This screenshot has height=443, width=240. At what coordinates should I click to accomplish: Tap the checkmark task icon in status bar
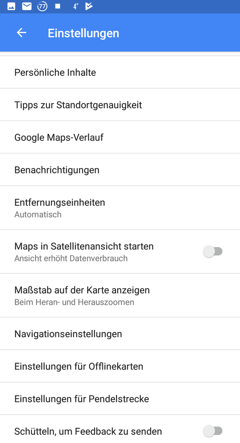(x=89, y=7)
